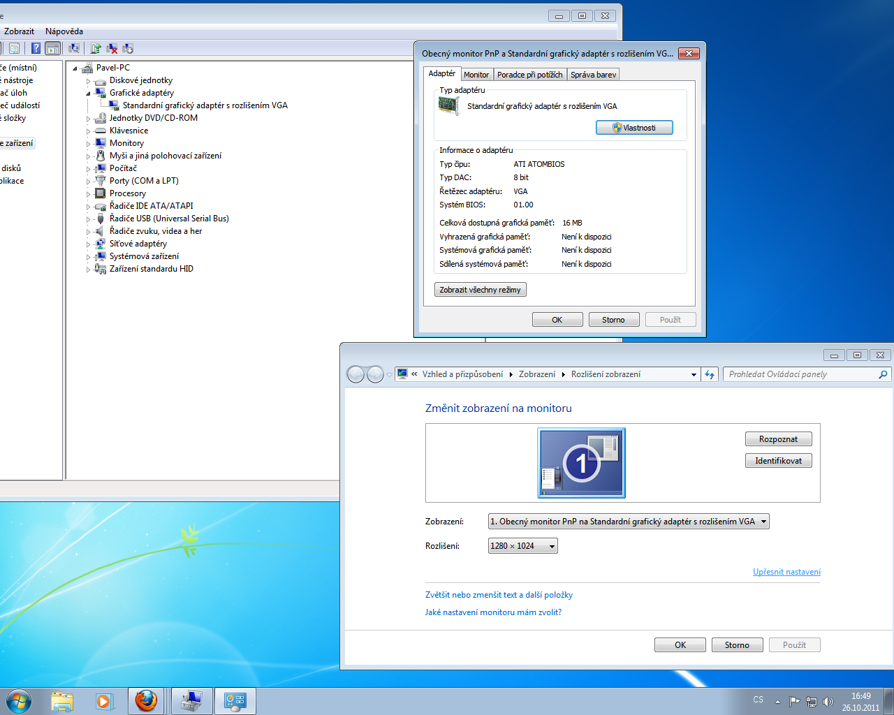Click the Identifikovat button
Screen dimensions: 894x715
click(779, 461)
